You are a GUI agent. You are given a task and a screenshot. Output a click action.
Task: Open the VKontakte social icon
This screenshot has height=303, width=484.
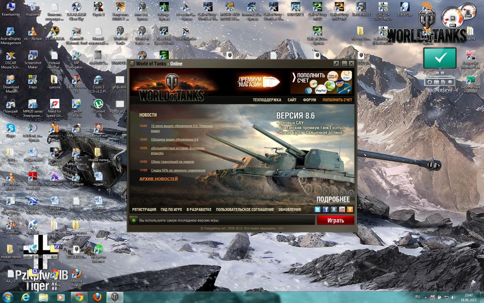[334, 209]
